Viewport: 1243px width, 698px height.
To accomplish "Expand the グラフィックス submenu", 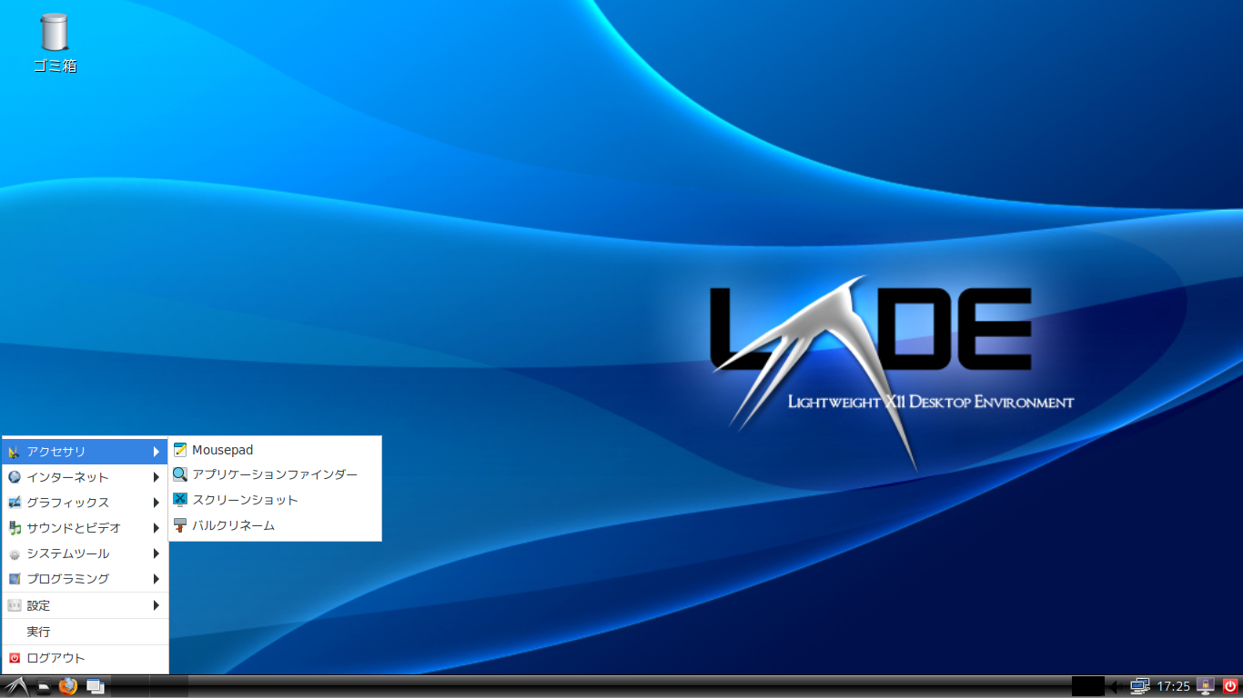I will 85,503.
